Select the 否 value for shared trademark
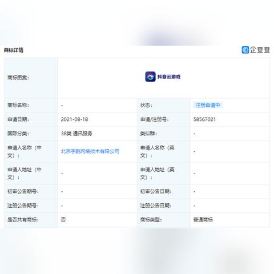The image size is (274, 274). tap(63, 220)
